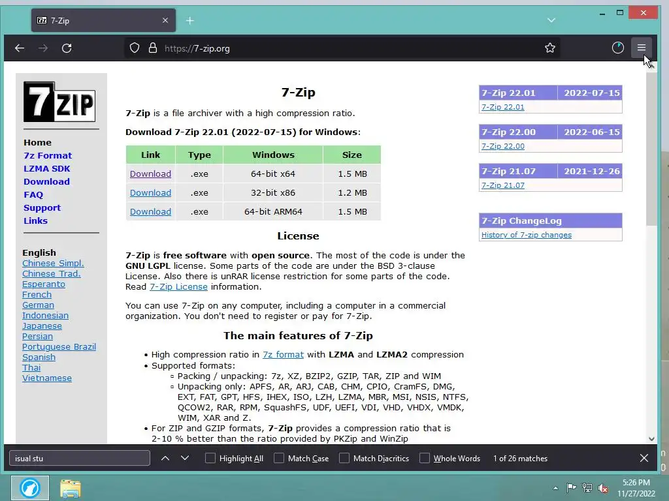This screenshot has height=501, width=669.
Task: Switch language to Vietnamese
Action: pyautogui.click(x=47, y=378)
